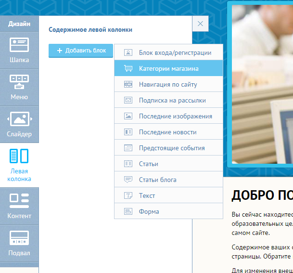Open the Меню design section
Viewport: 293px width, 273px height.
pyautogui.click(x=19, y=87)
